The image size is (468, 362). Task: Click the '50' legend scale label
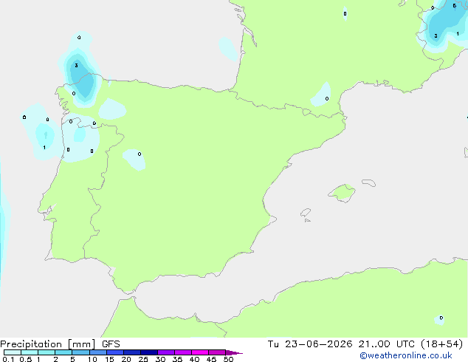(x=228, y=359)
